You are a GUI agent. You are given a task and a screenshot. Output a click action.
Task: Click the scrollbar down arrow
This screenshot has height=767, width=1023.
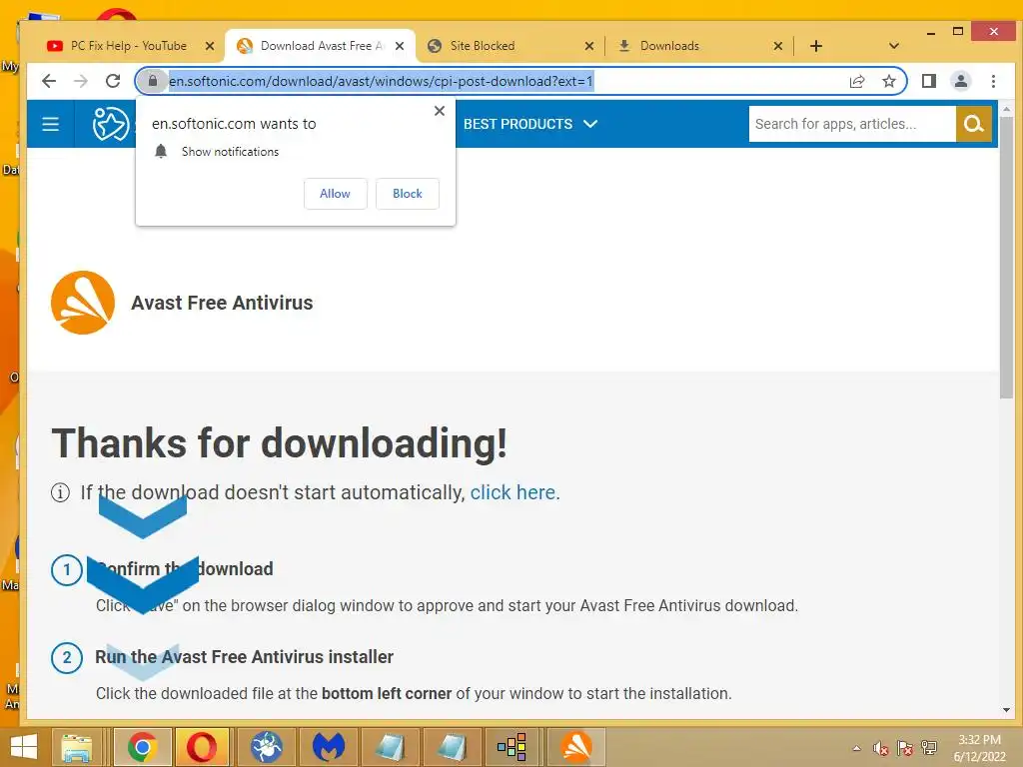pos(1006,710)
